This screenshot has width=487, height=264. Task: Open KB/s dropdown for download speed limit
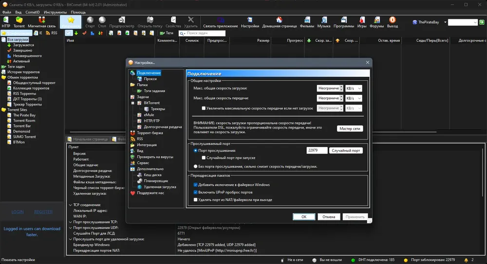[354, 88]
